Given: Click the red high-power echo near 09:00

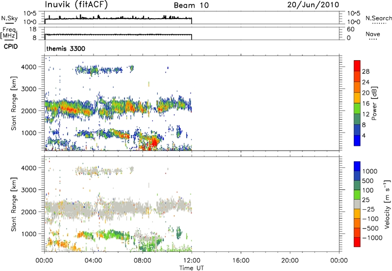Looking at the screenshot, I should [x=154, y=143].
